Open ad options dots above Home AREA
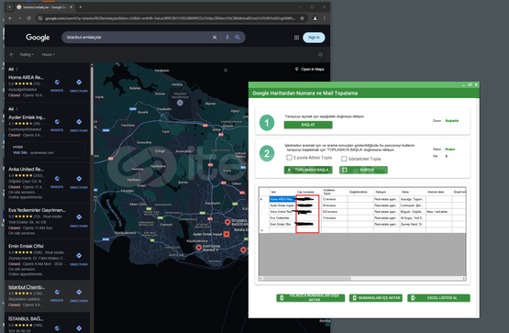The height and width of the screenshot is (333, 509). point(17,69)
